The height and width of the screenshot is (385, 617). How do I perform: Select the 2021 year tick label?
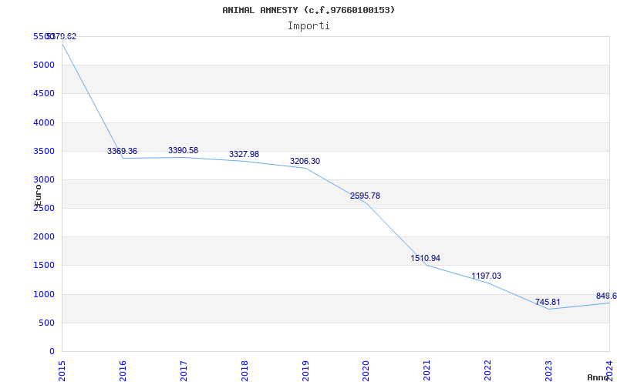click(427, 370)
